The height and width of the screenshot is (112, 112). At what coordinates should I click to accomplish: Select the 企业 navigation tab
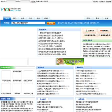coord(38,18)
